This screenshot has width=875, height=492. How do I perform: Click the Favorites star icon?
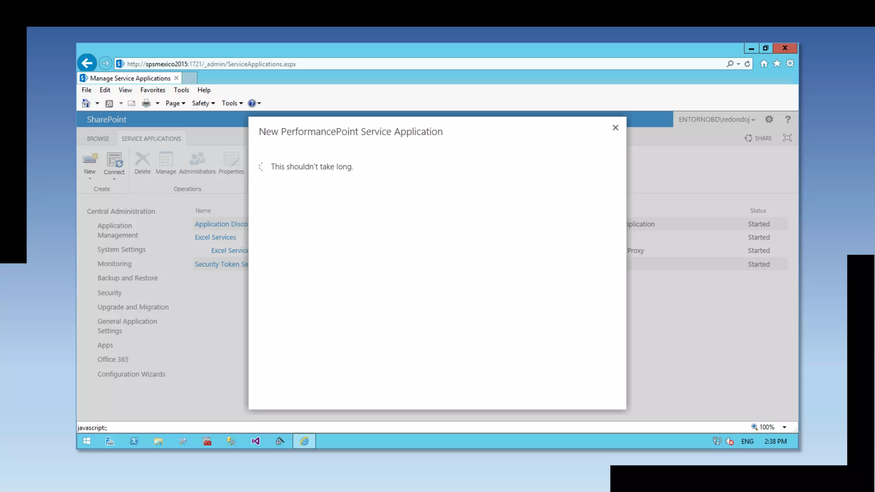[777, 64]
